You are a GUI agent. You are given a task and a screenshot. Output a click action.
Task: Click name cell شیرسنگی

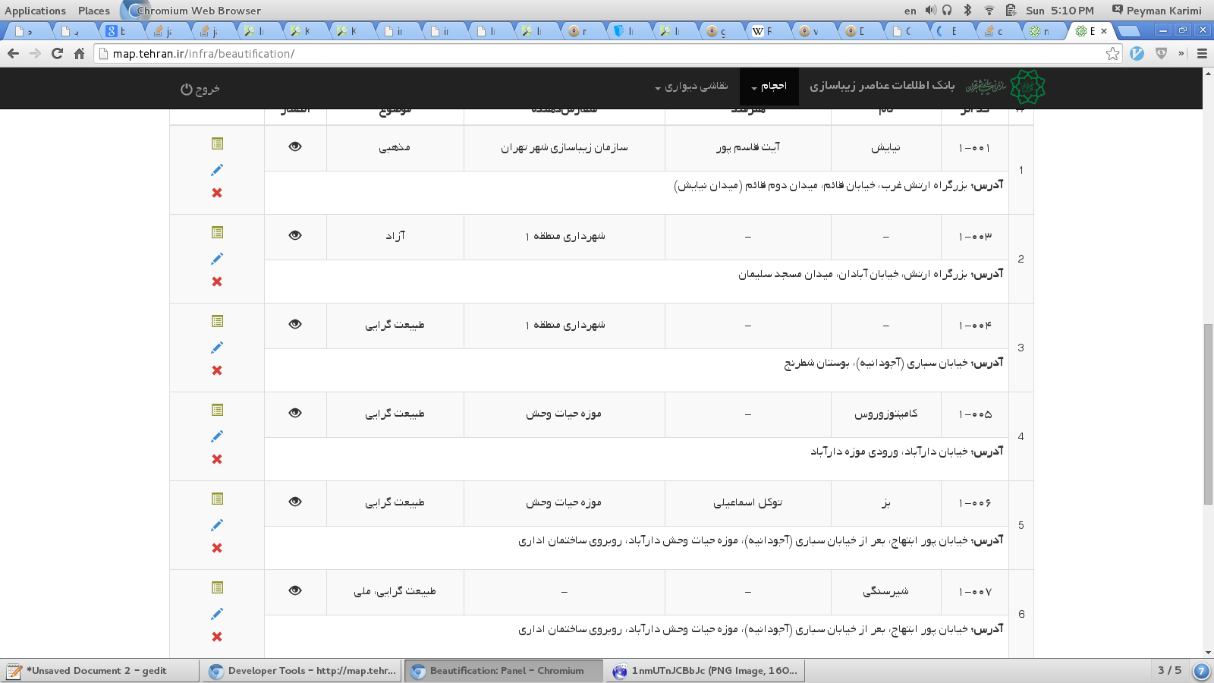pos(885,591)
